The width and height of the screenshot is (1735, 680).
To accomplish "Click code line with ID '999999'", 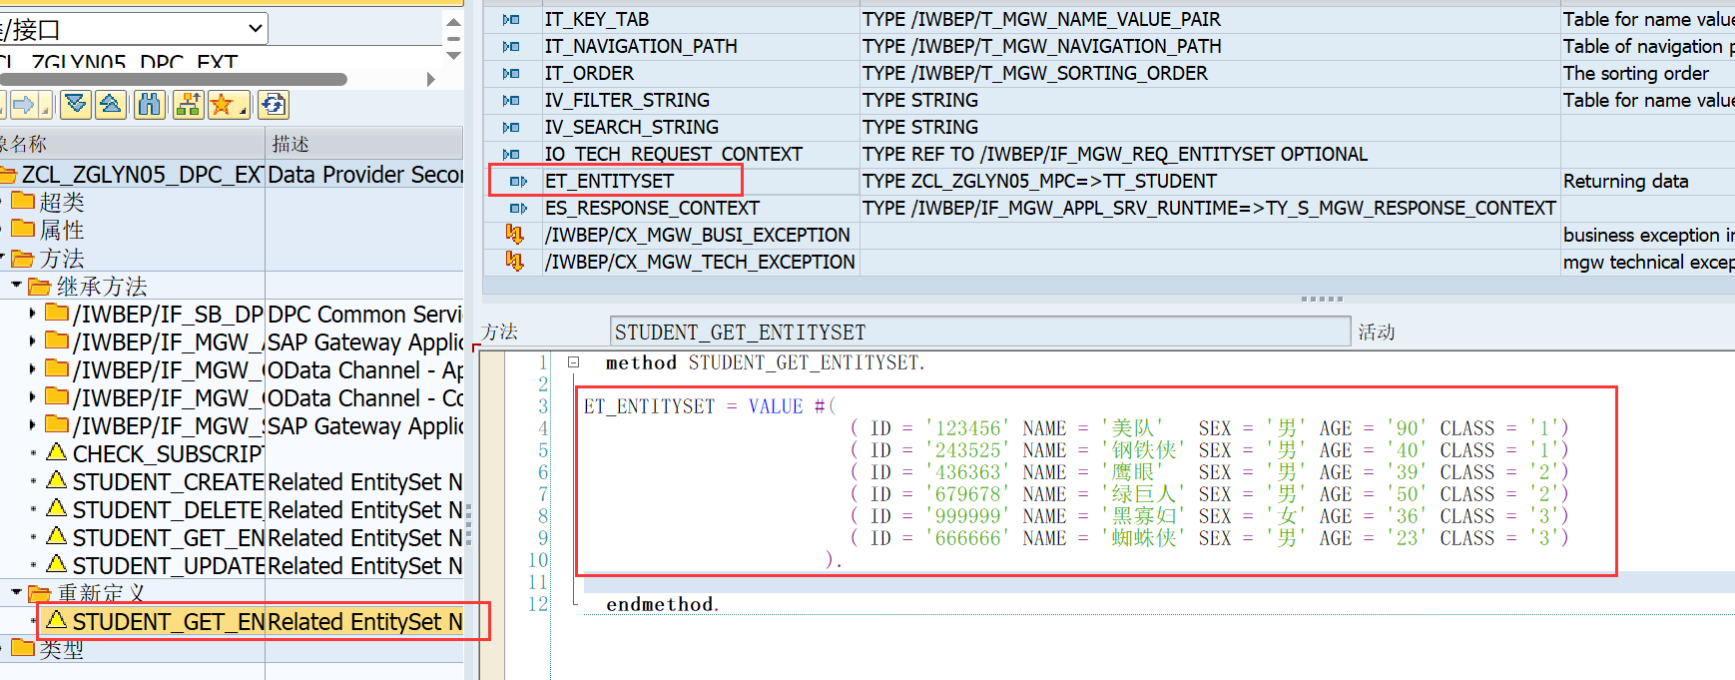I will coord(1210,516).
